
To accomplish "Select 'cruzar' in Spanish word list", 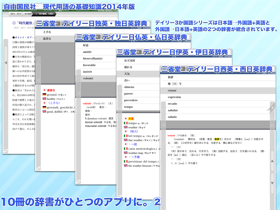I will [x=218, y=91].
